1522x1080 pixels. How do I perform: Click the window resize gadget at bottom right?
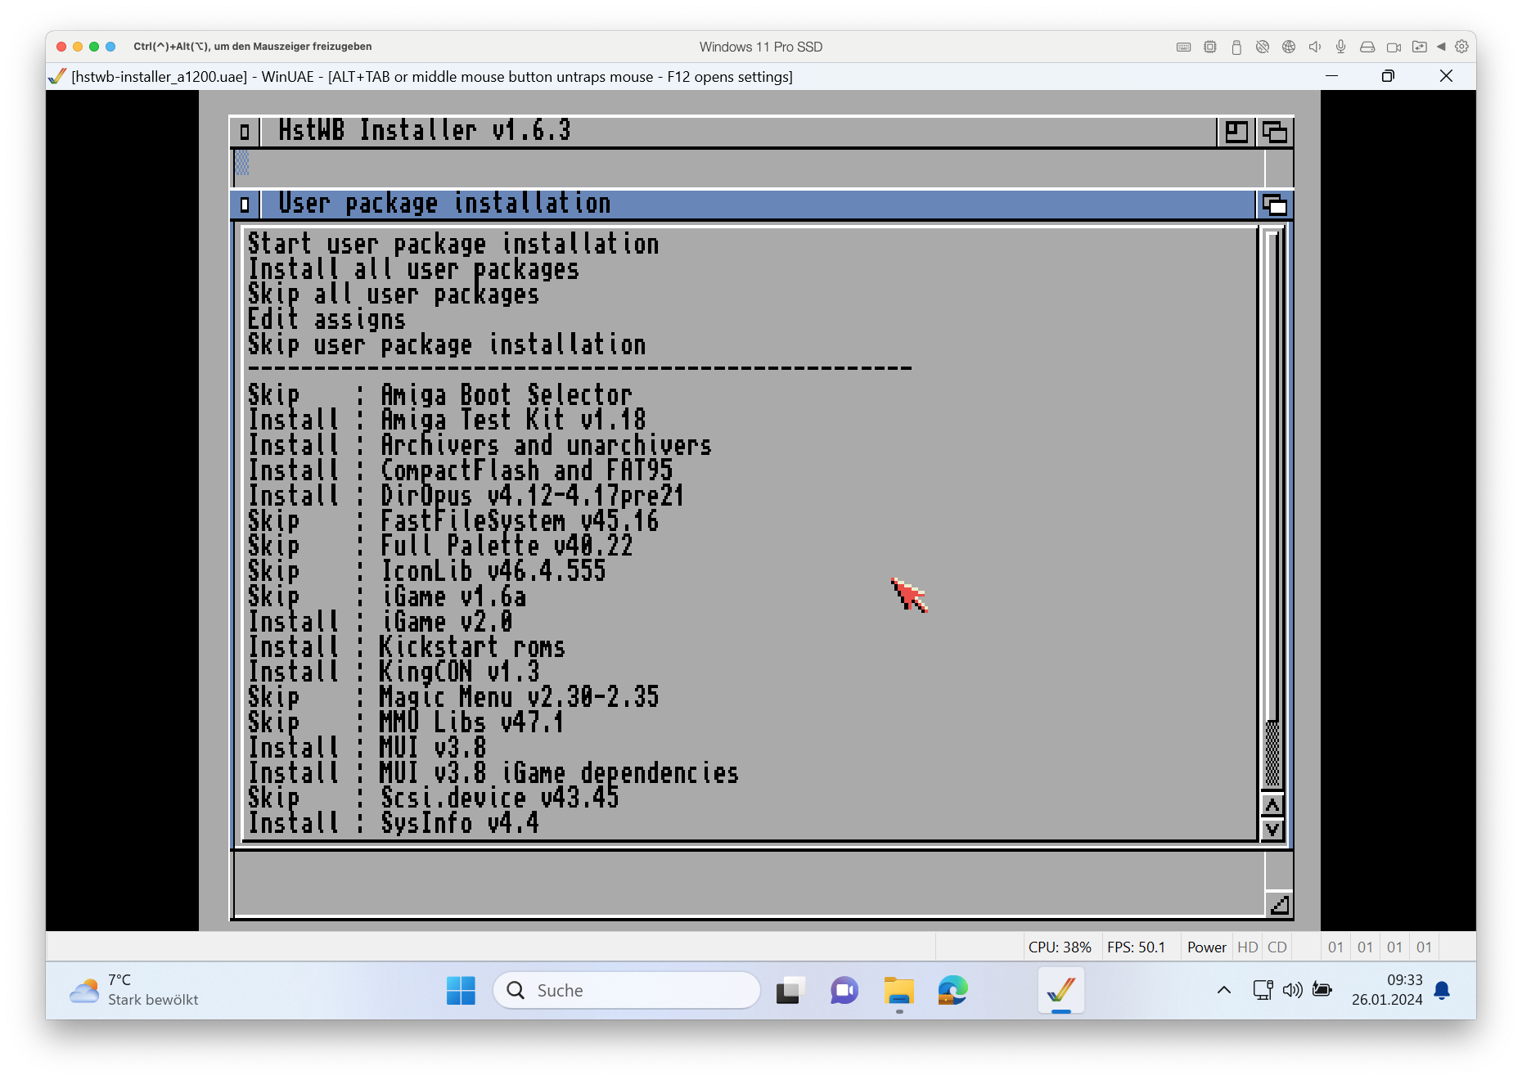click(1278, 904)
